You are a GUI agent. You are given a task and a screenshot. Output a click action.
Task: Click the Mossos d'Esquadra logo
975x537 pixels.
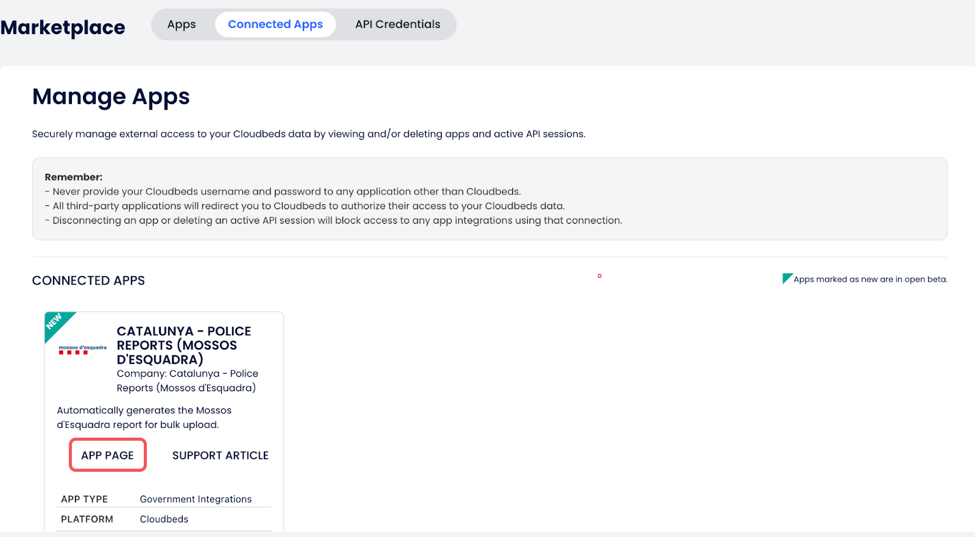tap(82, 350)
